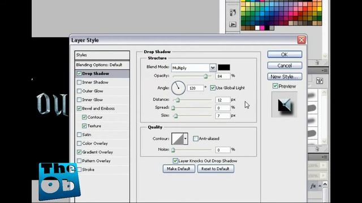Viewport: 362px width, 203px height.
Task: Uncheck the Bevel and Emboss checkbox
Action: pos(79,109)
